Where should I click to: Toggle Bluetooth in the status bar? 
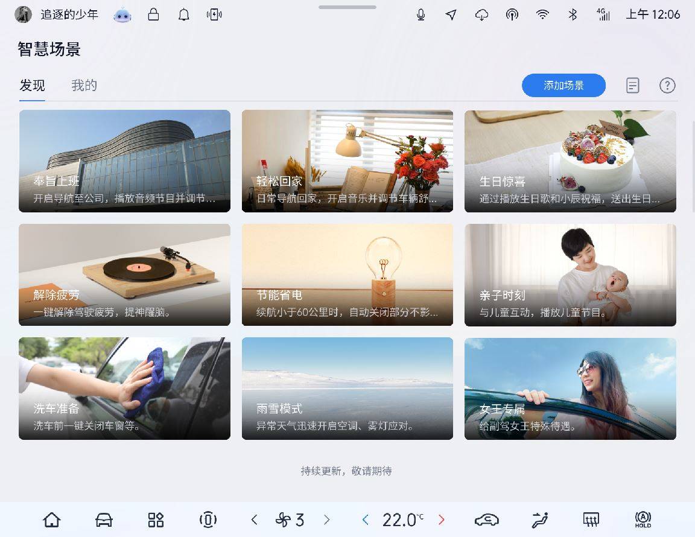573,14
